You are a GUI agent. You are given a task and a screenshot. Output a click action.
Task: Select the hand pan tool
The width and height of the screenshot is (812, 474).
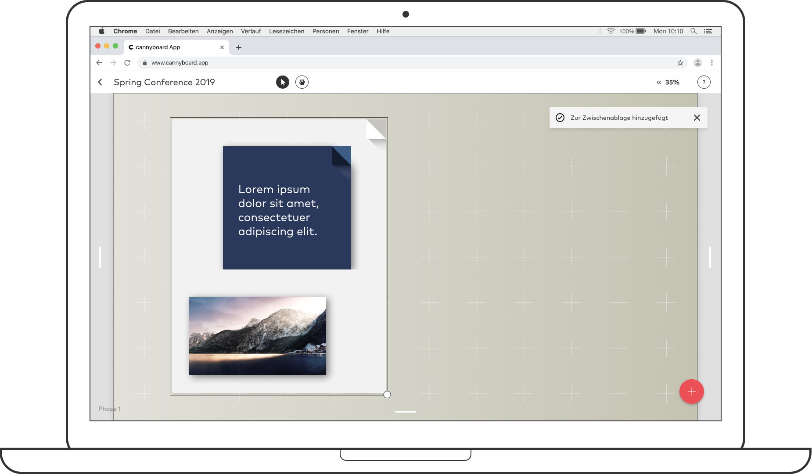click(302, 82)
